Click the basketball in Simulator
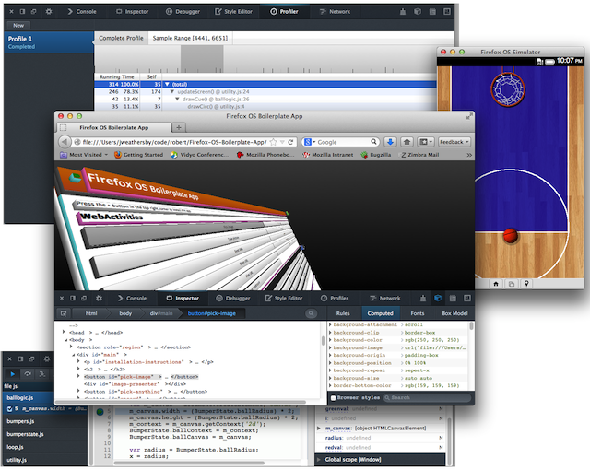This screenshot has width=590, height=470. click(511, 235)
